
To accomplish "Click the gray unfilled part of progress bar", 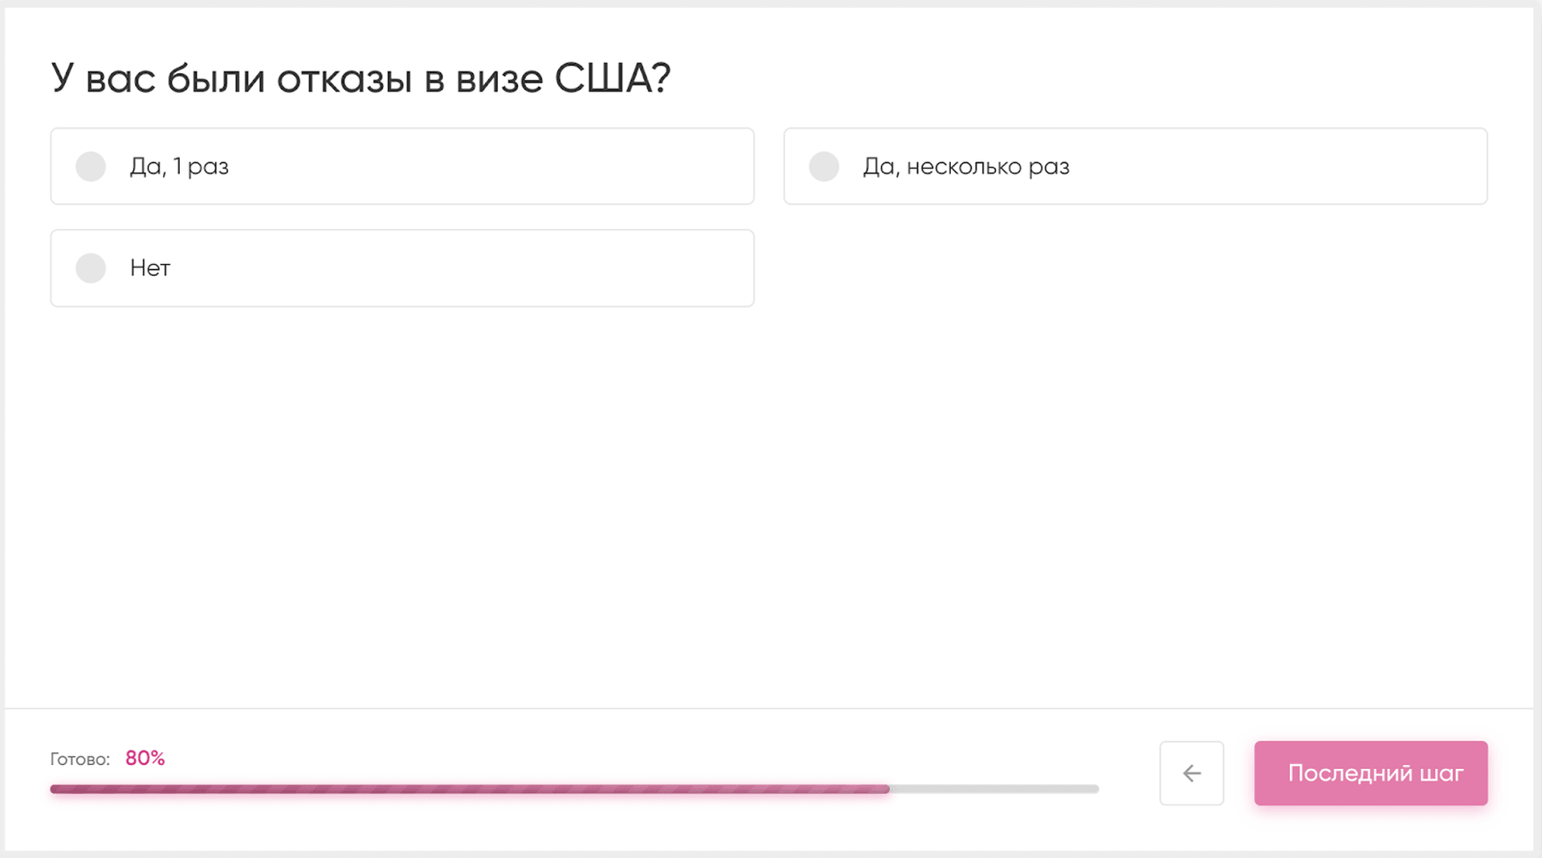I will 996,789.
